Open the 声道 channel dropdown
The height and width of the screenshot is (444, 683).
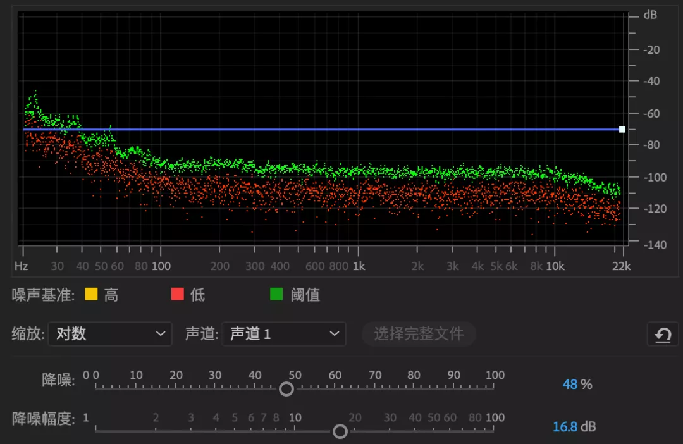[283, 335]
